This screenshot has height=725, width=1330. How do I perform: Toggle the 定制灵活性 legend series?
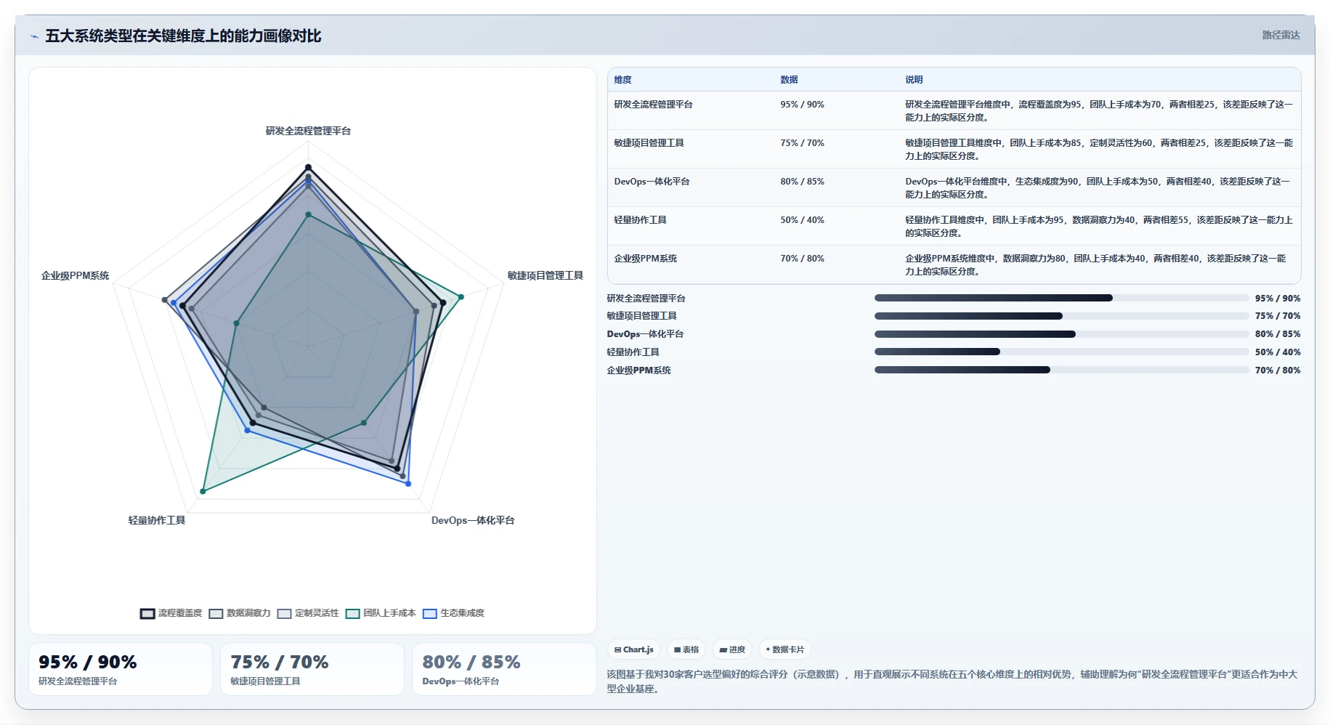308,613
